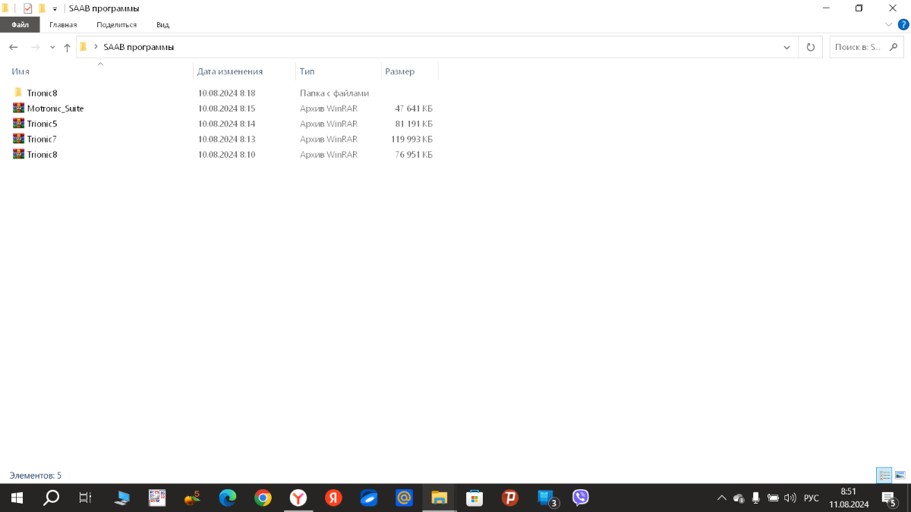This screenshot has width=911, height=512.
Task: Refresh the folder view
Action: (810, 47)
